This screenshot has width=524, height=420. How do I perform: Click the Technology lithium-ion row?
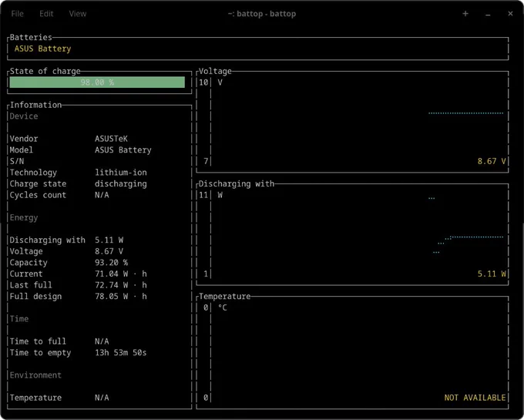pos(78,173)
